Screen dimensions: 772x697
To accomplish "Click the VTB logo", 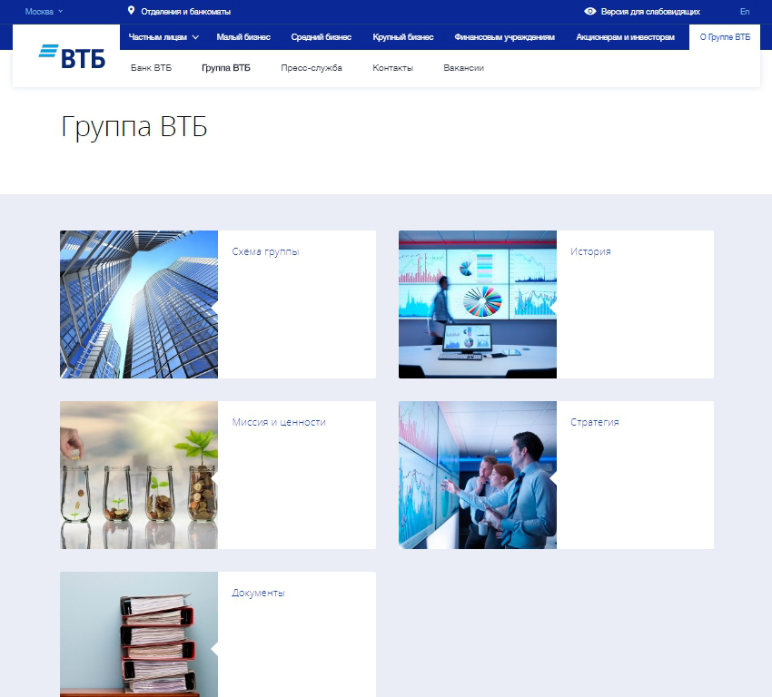I will click(x=72, y=56).
